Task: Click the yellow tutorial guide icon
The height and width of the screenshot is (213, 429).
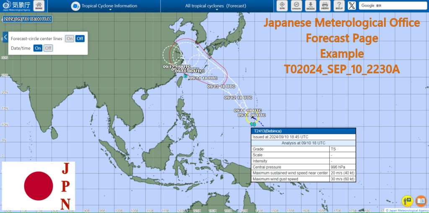Action: point(407,201)
